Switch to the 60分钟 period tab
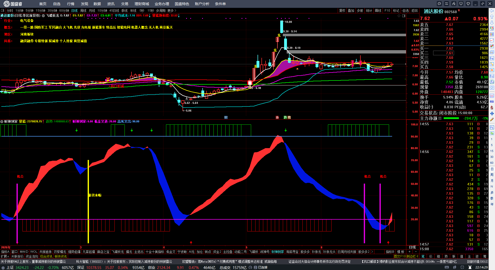The width and height of the screenshot is (495, 270). (x=64, y=11)
